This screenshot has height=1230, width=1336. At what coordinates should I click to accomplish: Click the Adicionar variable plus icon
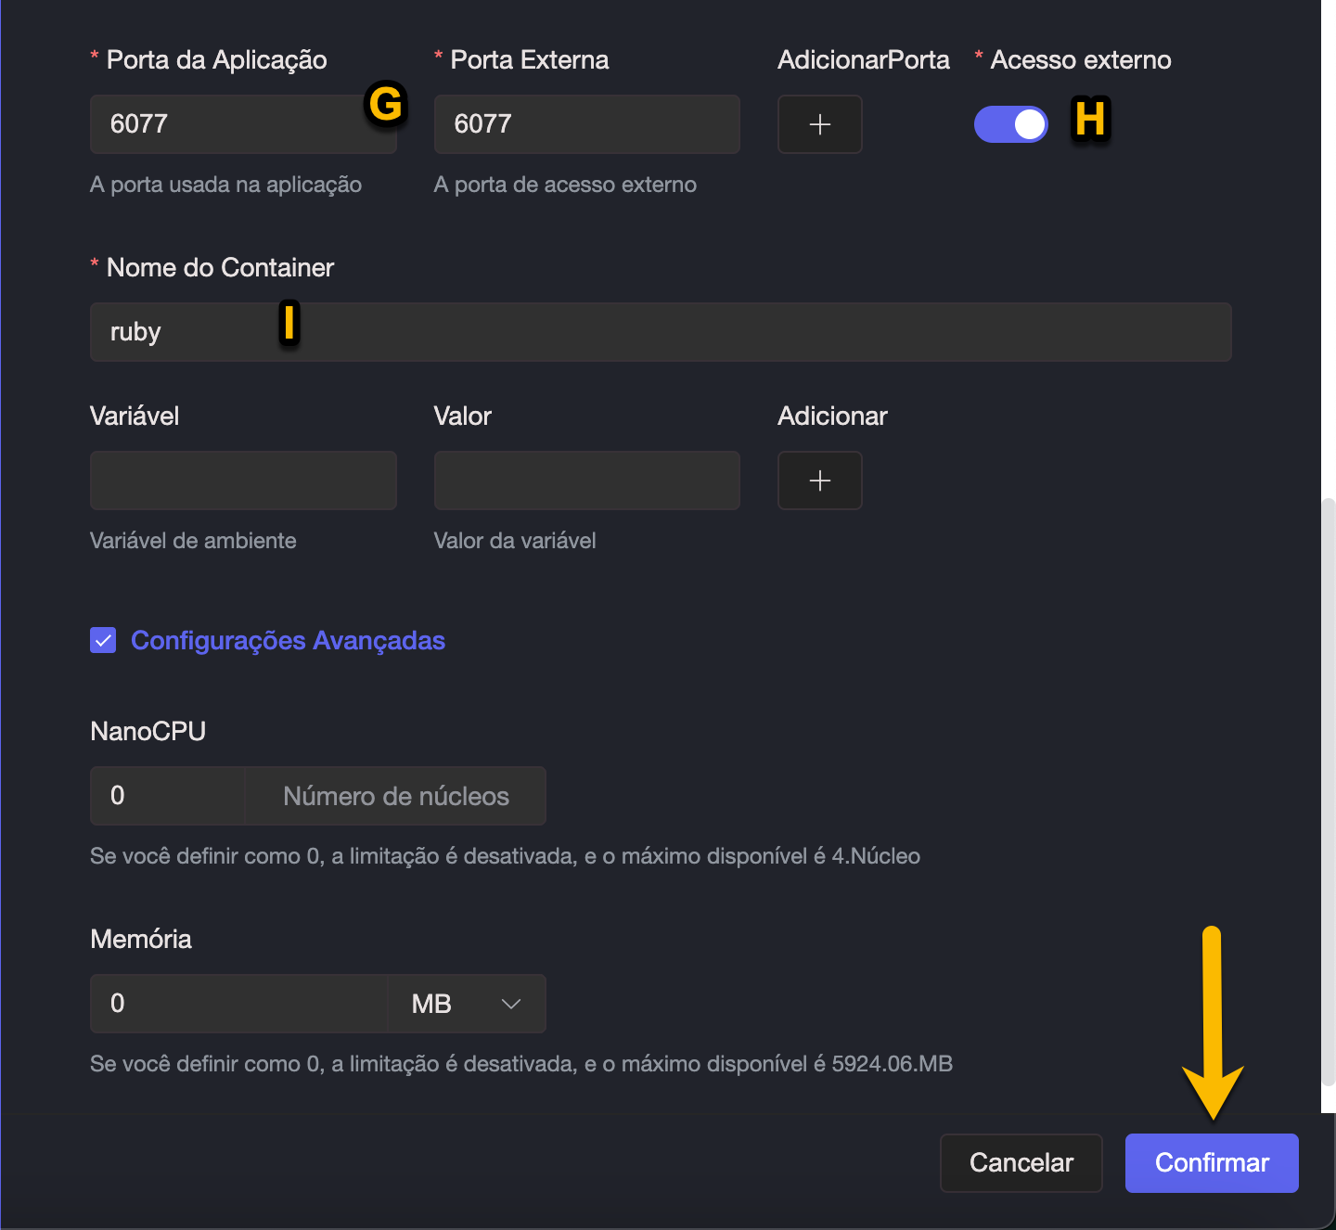click(819, 480)
